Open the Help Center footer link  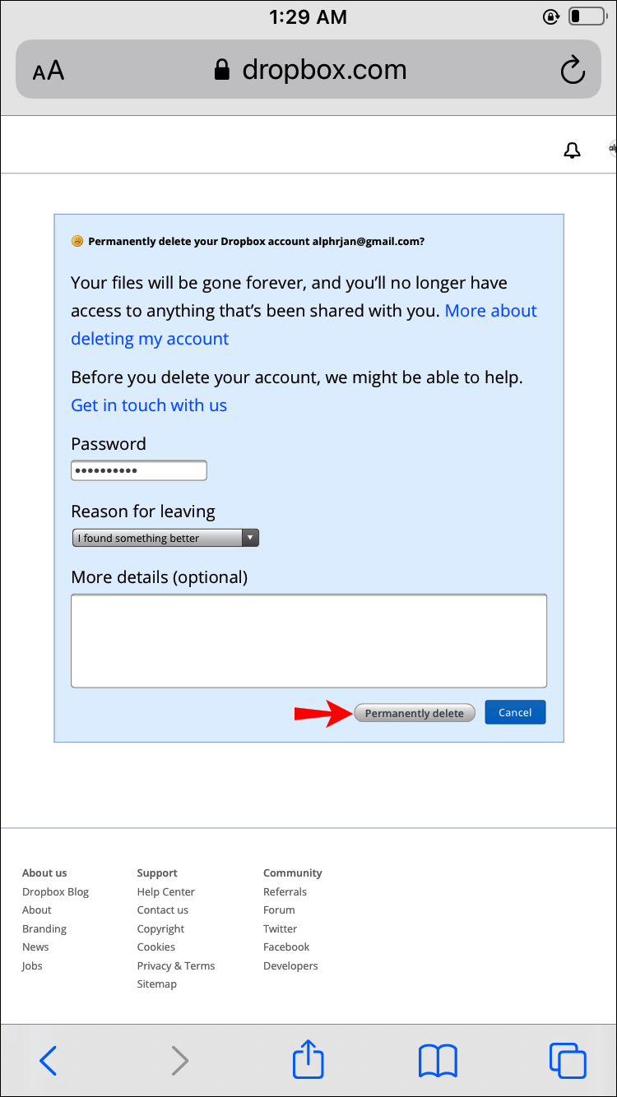(x=165, y=892)
